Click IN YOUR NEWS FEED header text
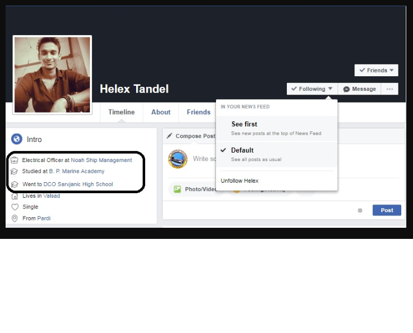 coord(245,107)
